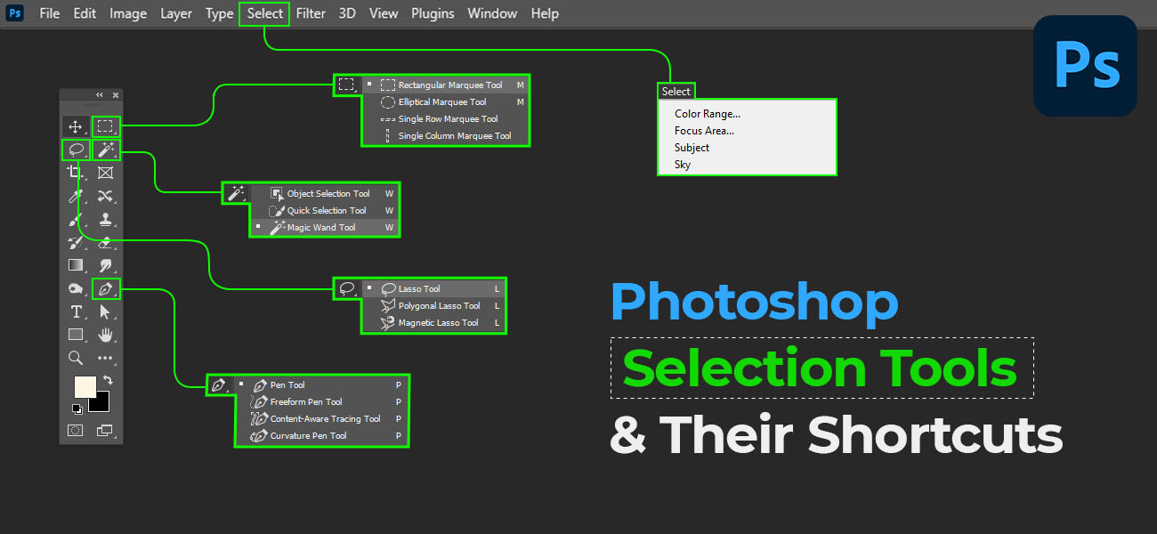Choose the Hand tool
This screenshot has width=1157, height=534.
pos(106,335)
